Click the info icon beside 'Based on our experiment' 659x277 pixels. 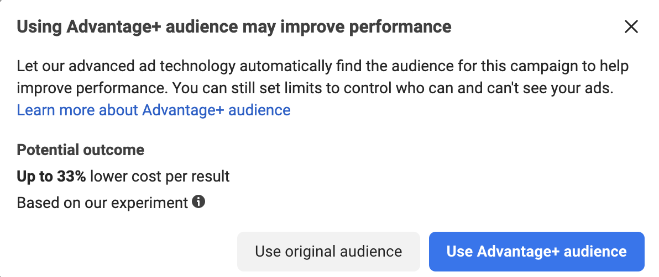pyautogui.click(x=198, y=202)
